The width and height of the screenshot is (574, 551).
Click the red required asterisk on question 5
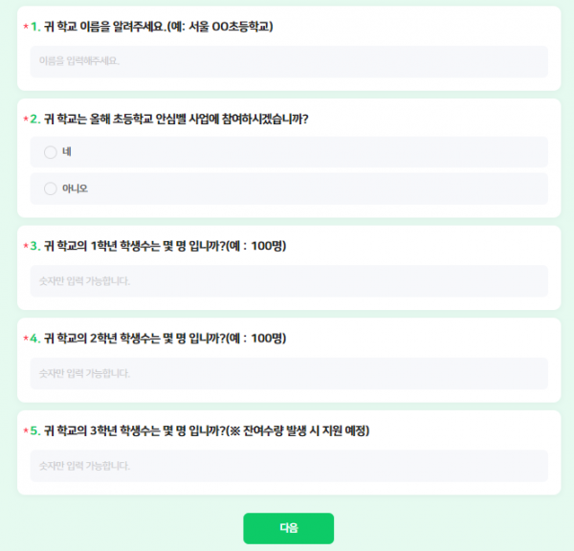coord(26,431)
